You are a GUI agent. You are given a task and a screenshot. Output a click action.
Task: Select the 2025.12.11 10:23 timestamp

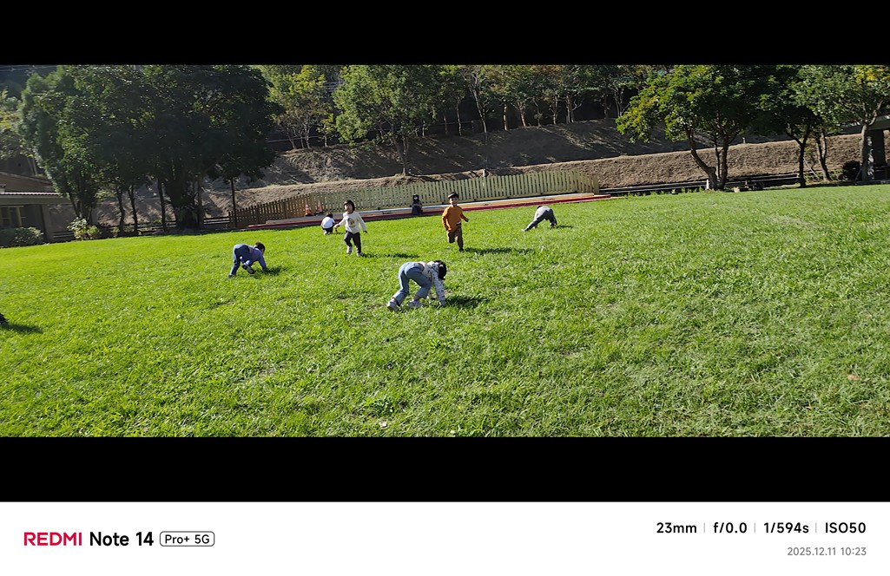tap(827, 551)
